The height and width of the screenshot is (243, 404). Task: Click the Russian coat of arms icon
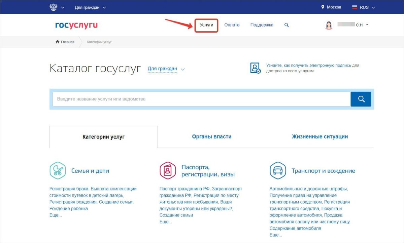53,7
